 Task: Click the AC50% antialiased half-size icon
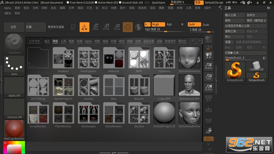[209, 87]
